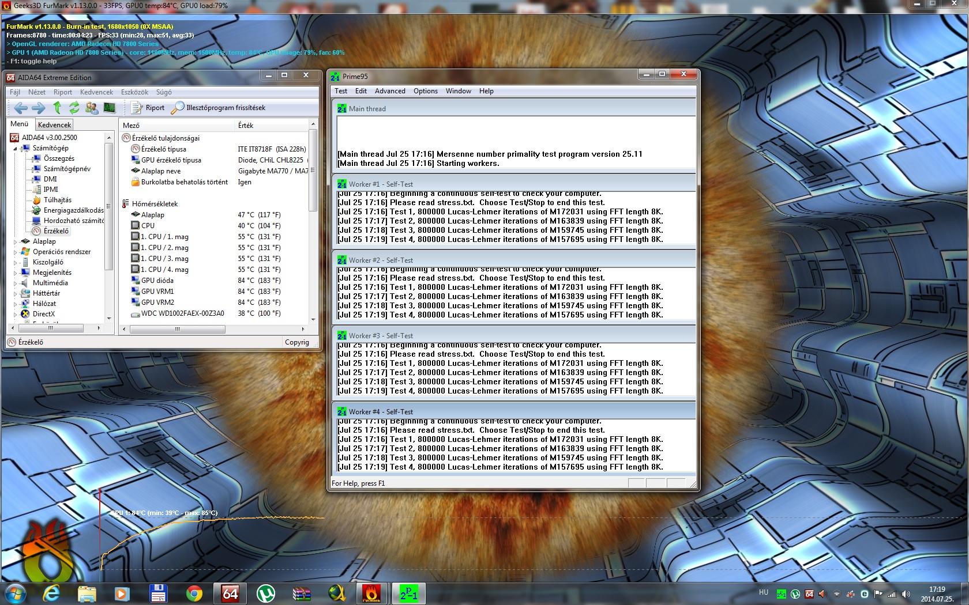Select Túlhajtás with the flame icon
Screen dimensions: 969x605
(x=58, y=200)
